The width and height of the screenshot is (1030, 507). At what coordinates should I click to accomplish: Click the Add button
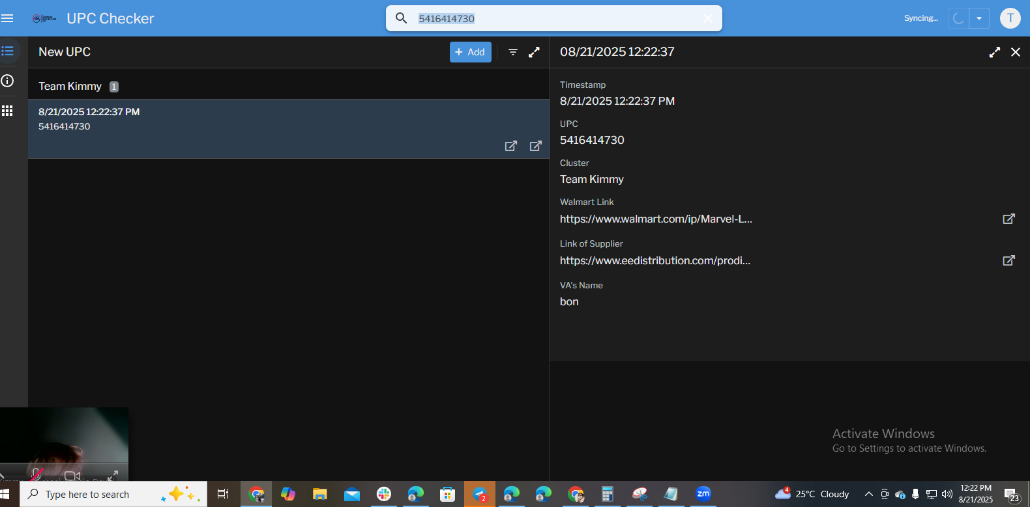coord(470,52)
